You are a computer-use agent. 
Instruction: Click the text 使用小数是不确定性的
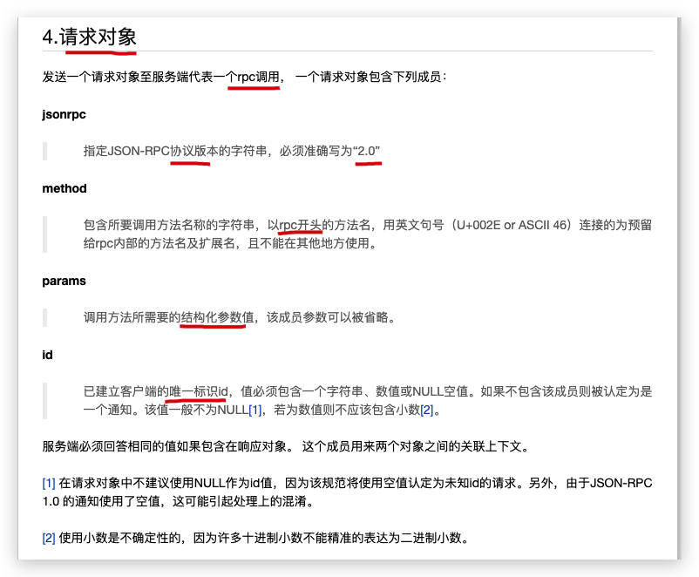click(119, 538)
